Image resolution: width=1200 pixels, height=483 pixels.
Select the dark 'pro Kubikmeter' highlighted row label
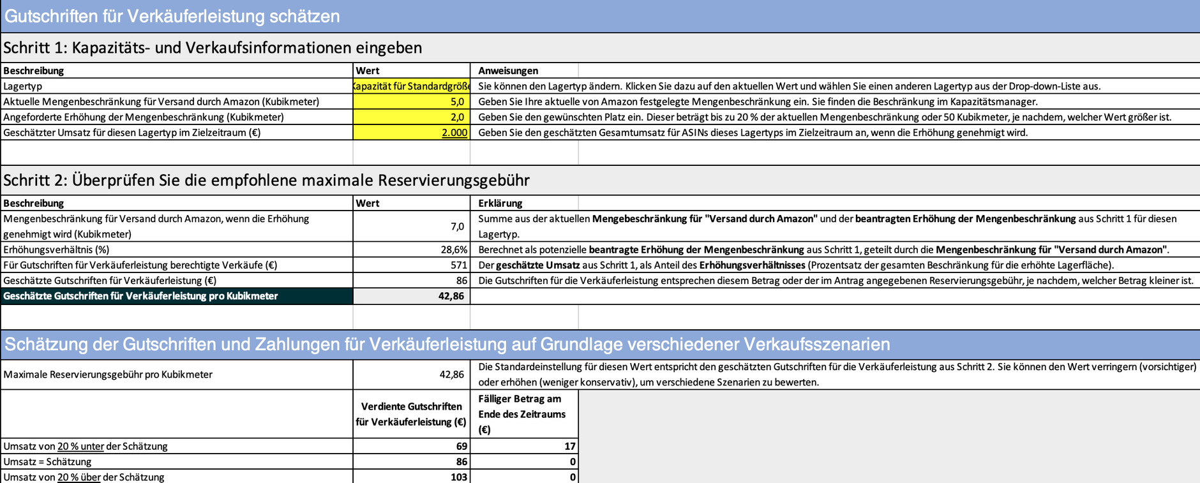pyautogui.click(x=177, y=296)
